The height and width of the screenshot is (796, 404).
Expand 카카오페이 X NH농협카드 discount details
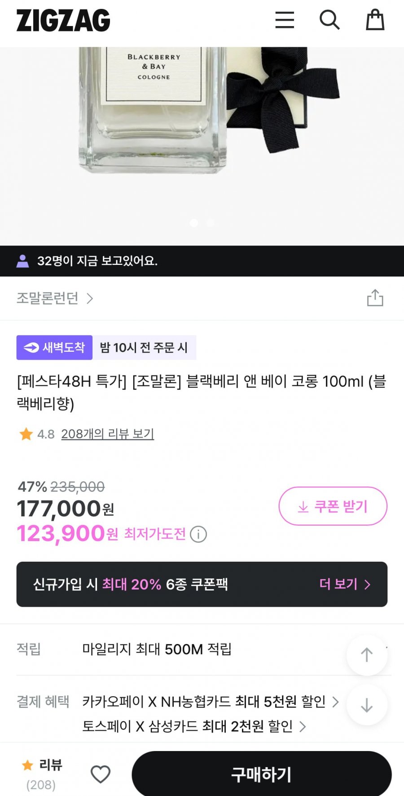click(x=335, y=702)
